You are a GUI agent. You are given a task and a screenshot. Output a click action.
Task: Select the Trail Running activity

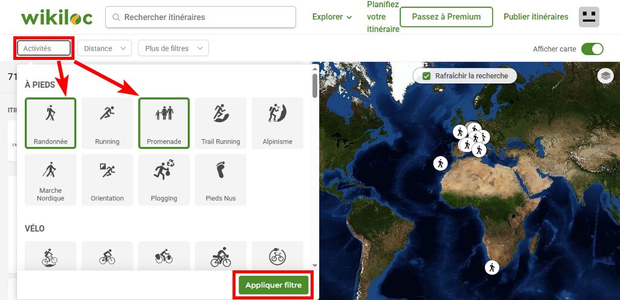click(x=220, y=123)
